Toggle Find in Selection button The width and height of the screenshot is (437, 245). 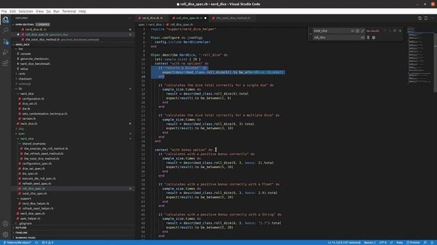point(395,31)
